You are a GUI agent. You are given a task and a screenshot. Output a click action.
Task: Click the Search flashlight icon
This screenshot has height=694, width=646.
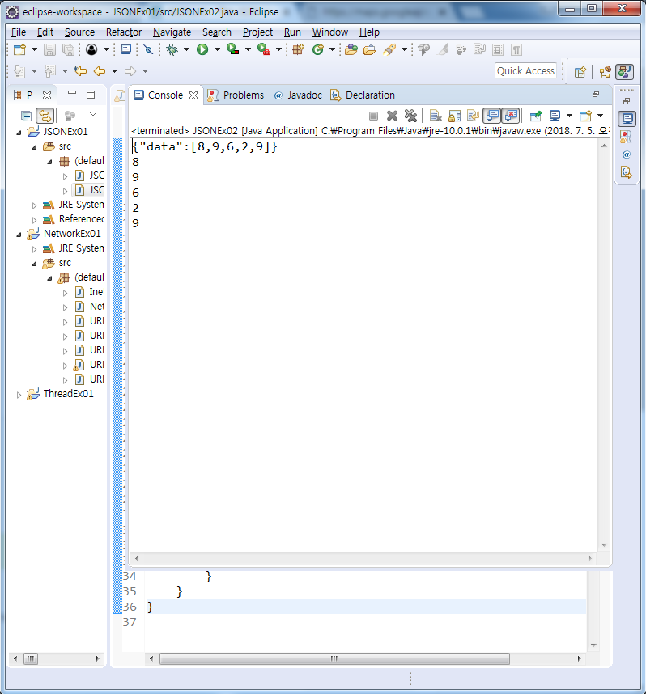(389, 49)
